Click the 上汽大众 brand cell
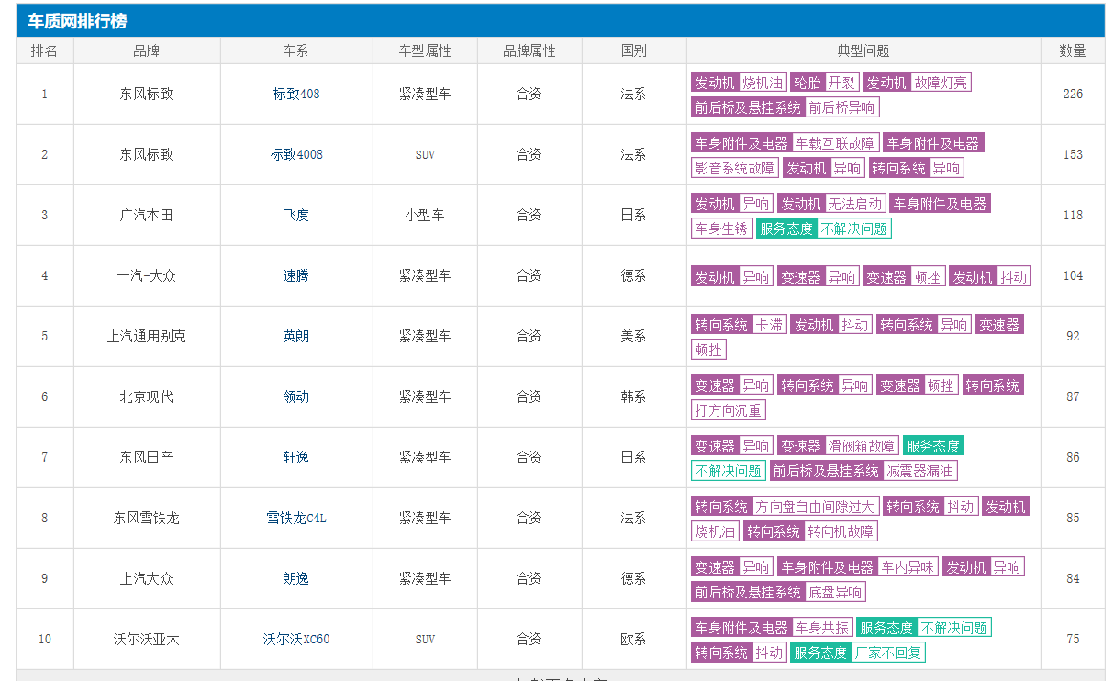 pos(147,578)
